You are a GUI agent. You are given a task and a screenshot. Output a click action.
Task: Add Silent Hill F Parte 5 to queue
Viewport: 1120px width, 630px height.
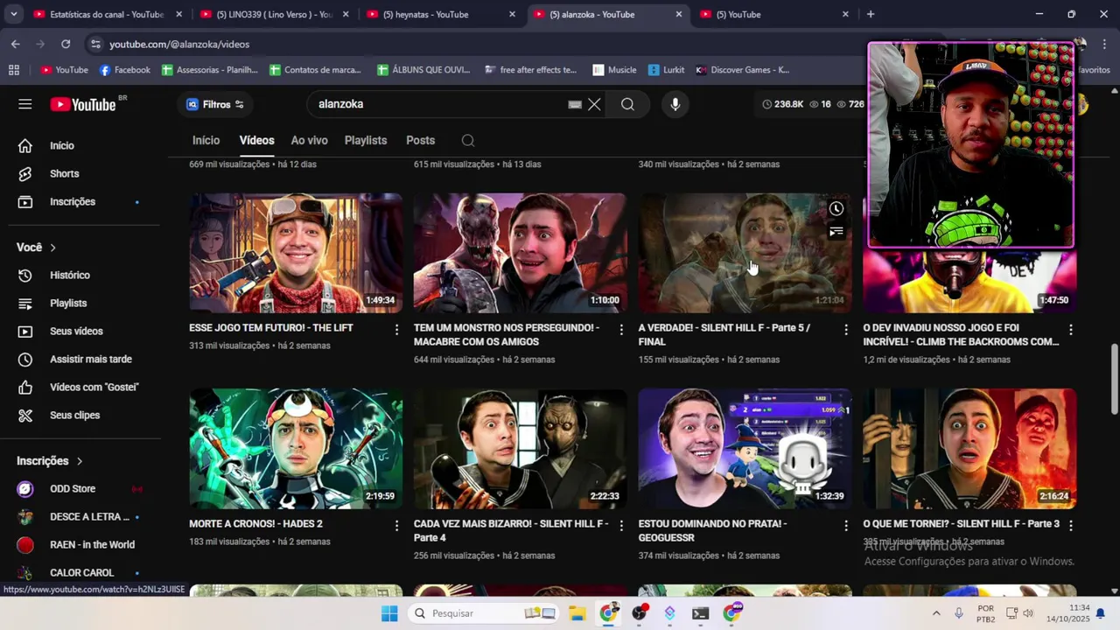click(x=836, y=232)
